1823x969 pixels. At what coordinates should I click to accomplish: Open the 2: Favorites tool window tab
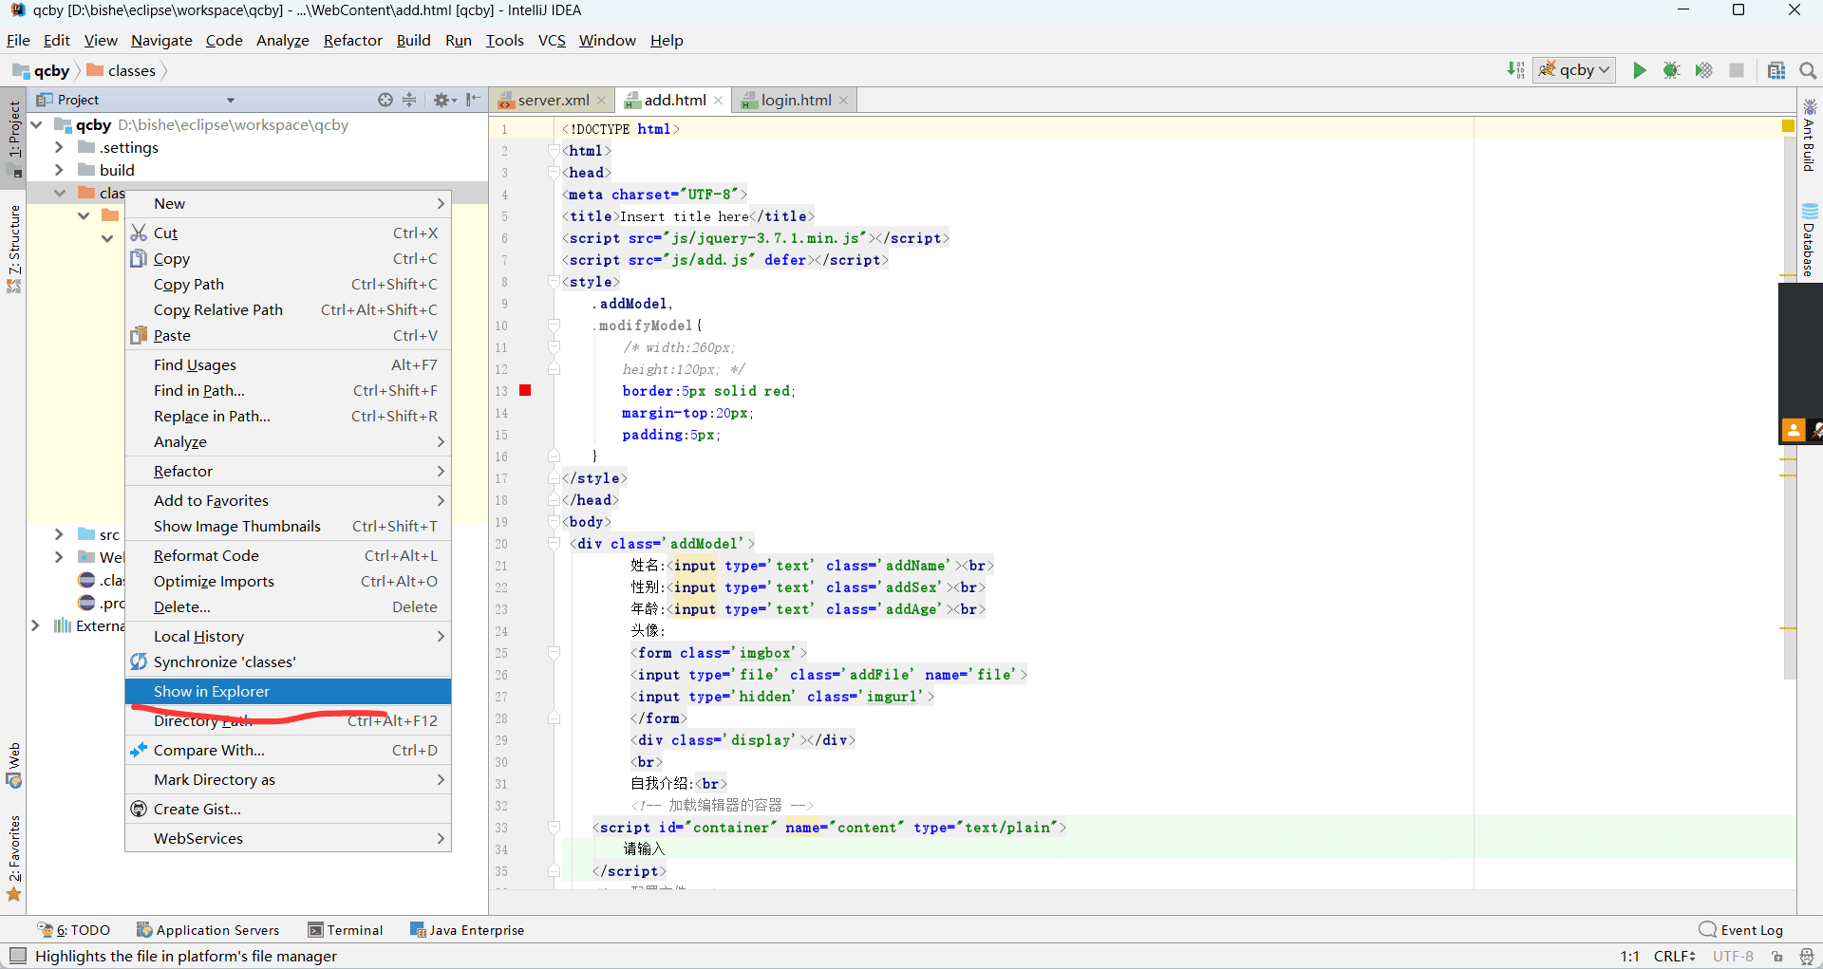[x=14, y=859]
